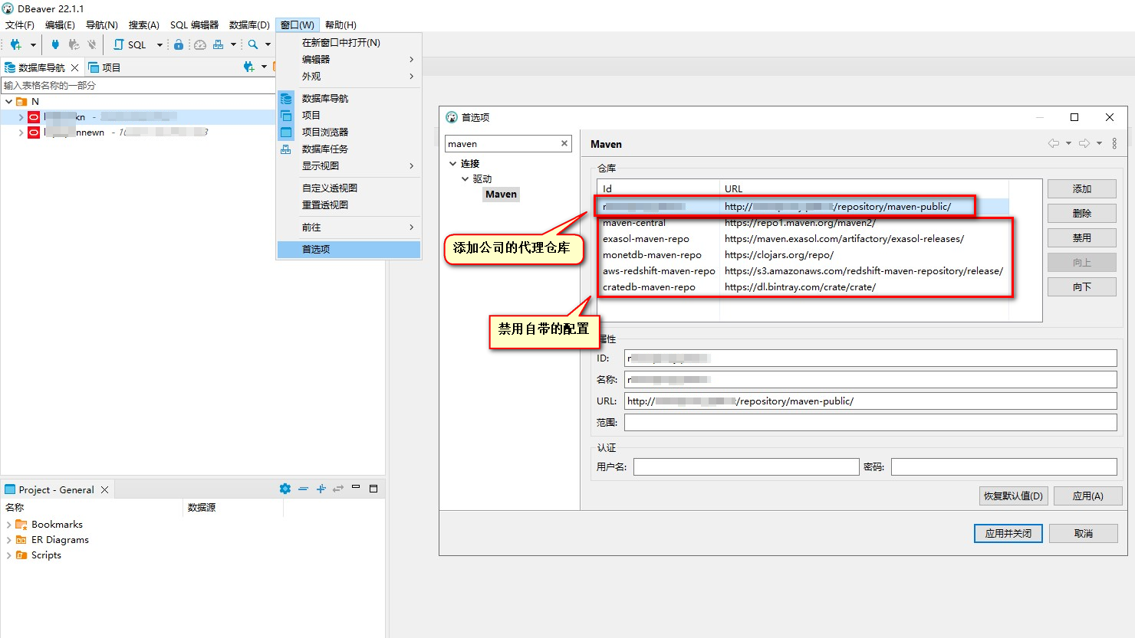Click the connect plug icon in toolbar

click(55, 44)
